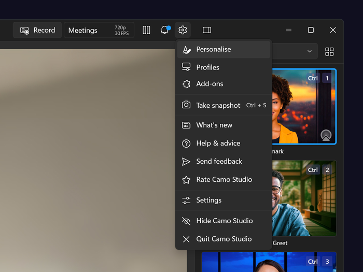Click the Personalise pen icon
The height and width of the screenshot is (272, 363).
[x=186, y=50]
